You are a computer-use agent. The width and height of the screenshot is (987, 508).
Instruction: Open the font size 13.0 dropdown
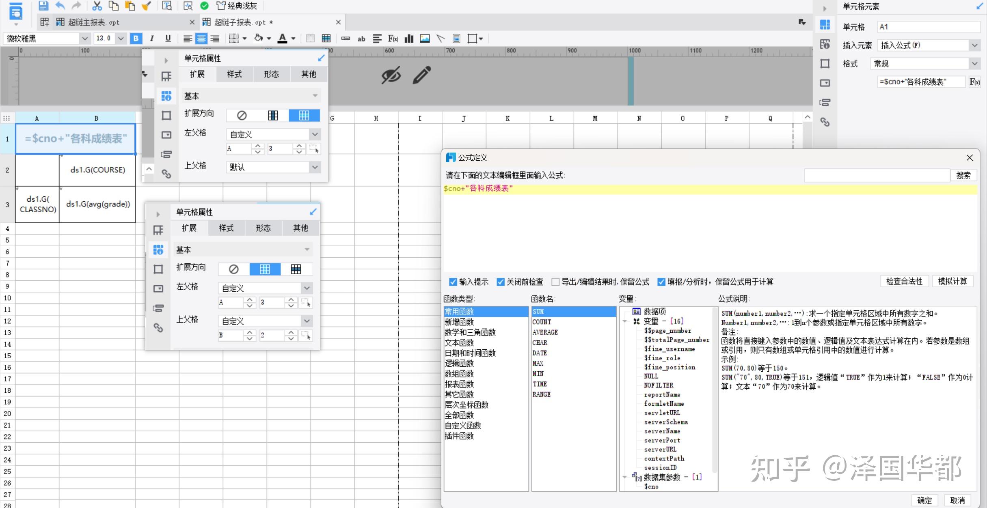[x=121, y=39]
